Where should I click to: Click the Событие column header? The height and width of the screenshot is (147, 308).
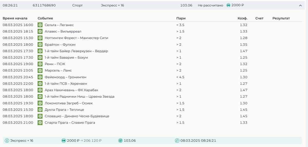[x=45, y=18]
